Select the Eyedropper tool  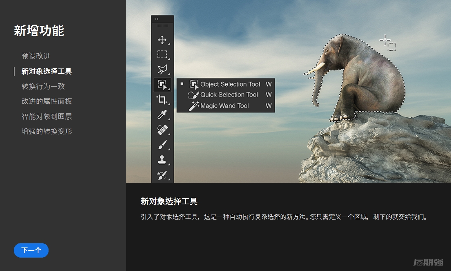pos(162,114)
